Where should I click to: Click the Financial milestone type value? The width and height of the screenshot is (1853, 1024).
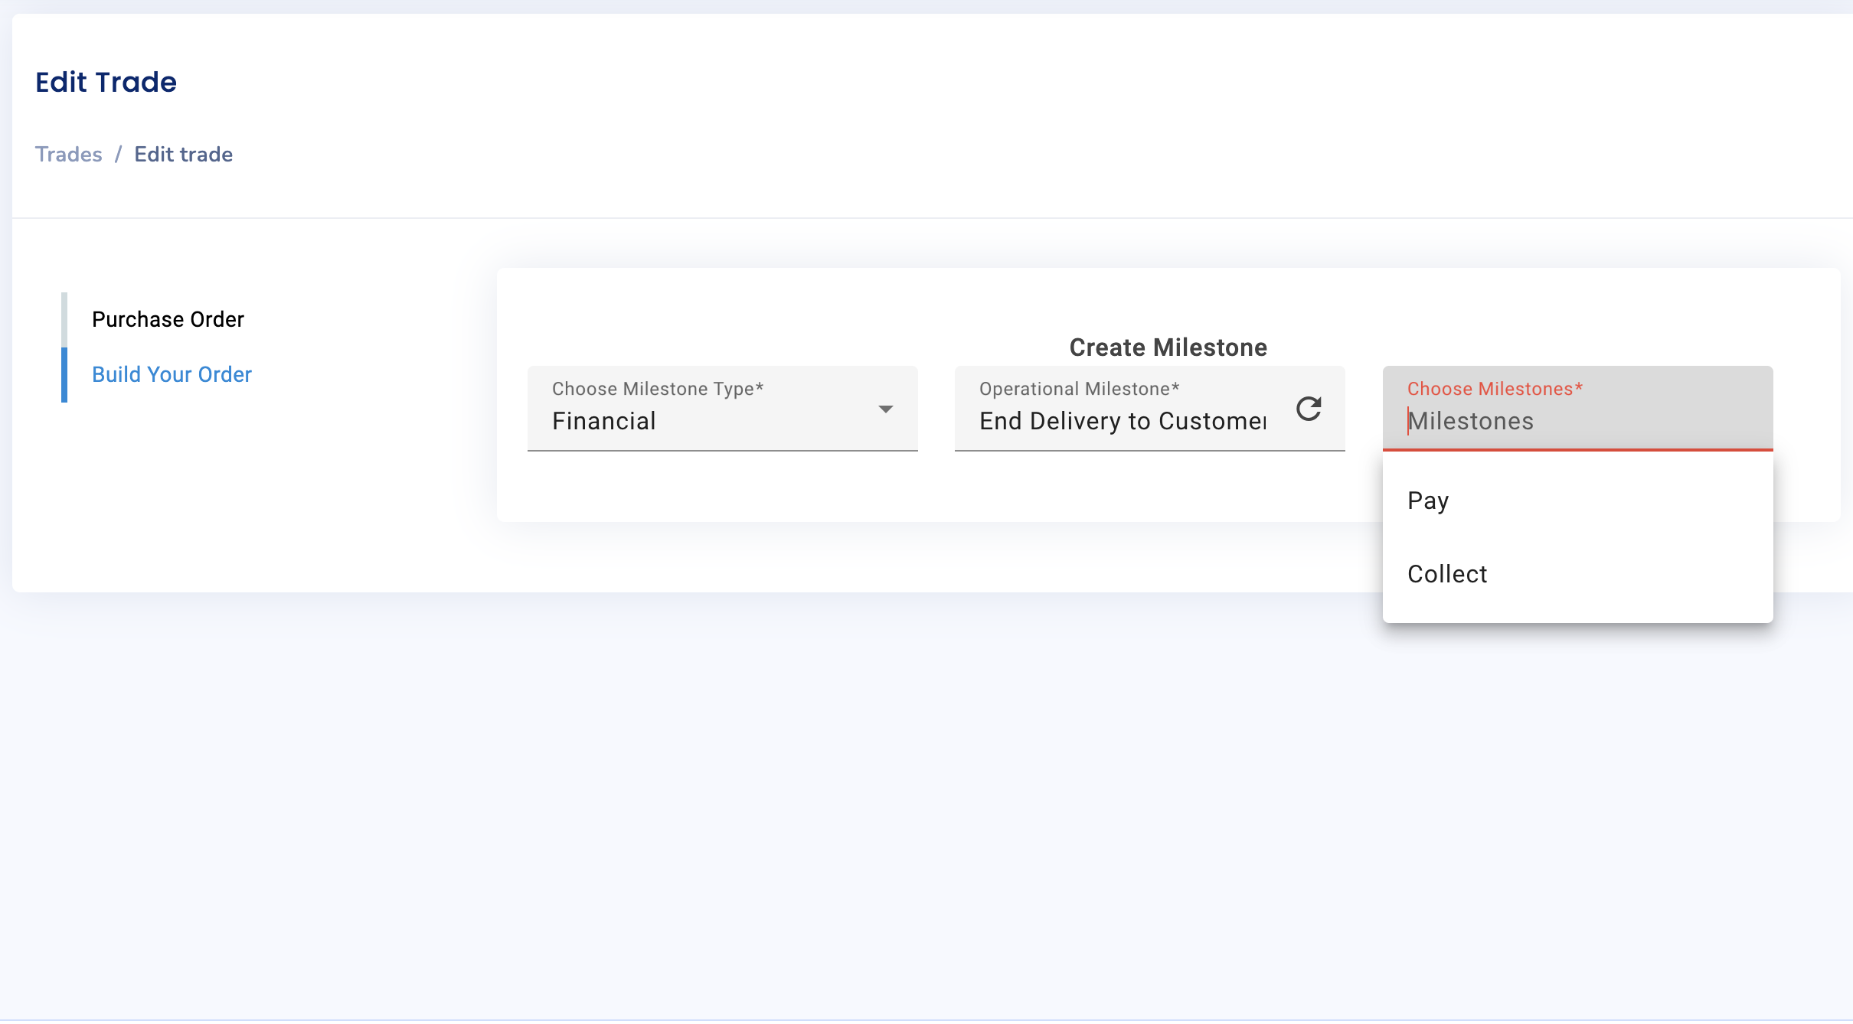point(603,421)
